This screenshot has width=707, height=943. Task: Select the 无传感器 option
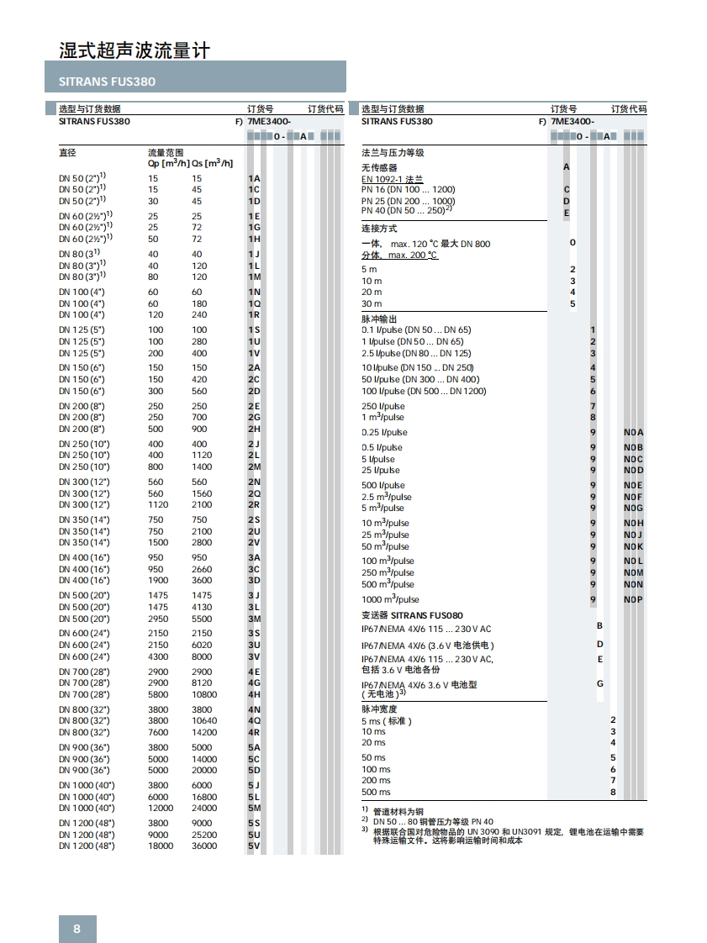tap(379, 168)
